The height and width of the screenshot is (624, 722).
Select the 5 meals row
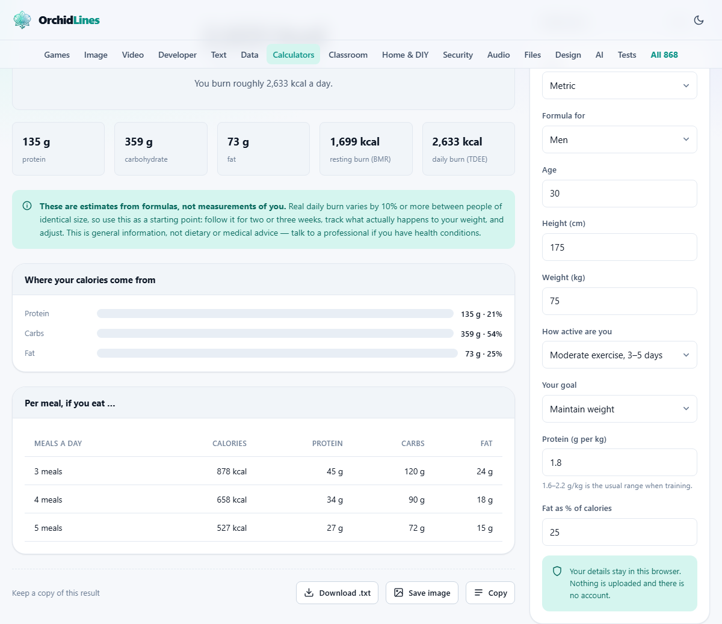tap(264, 528)
